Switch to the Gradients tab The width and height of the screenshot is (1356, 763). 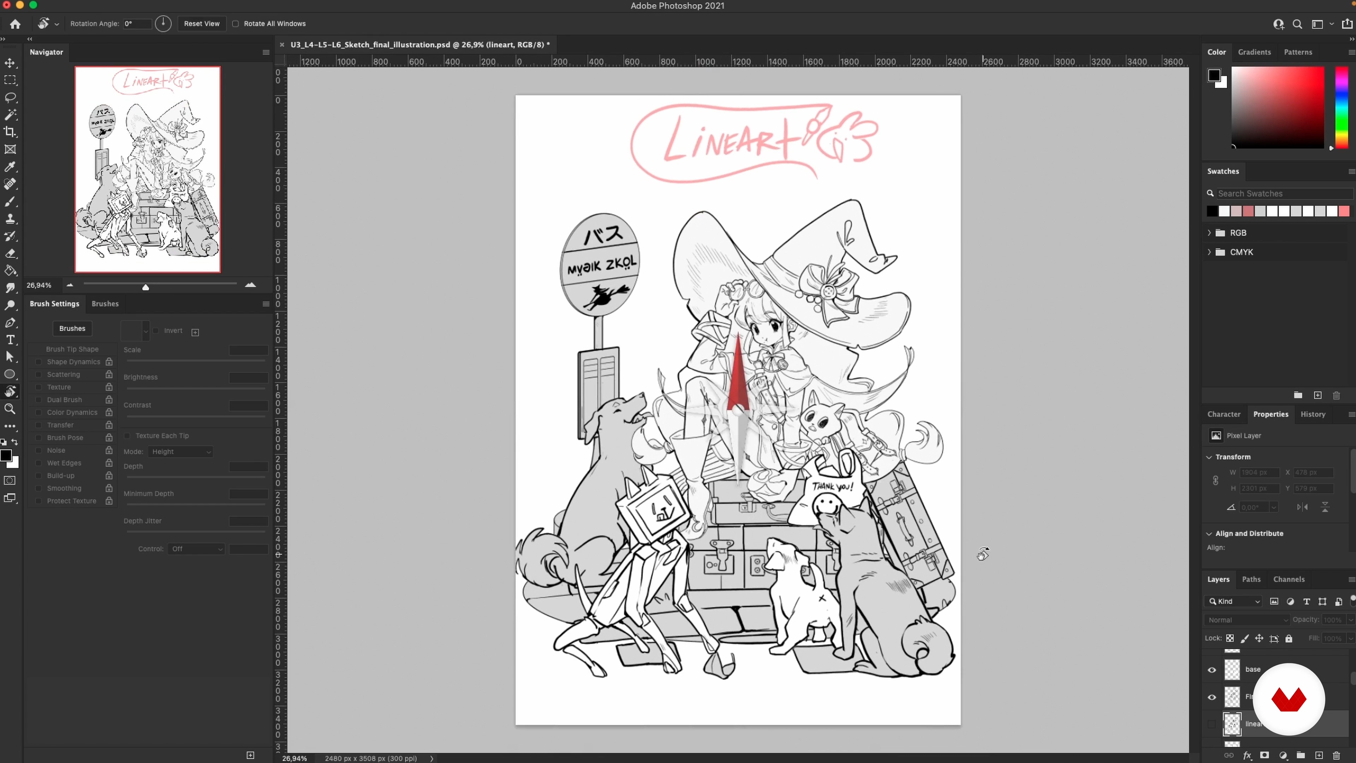point(1254,52)
